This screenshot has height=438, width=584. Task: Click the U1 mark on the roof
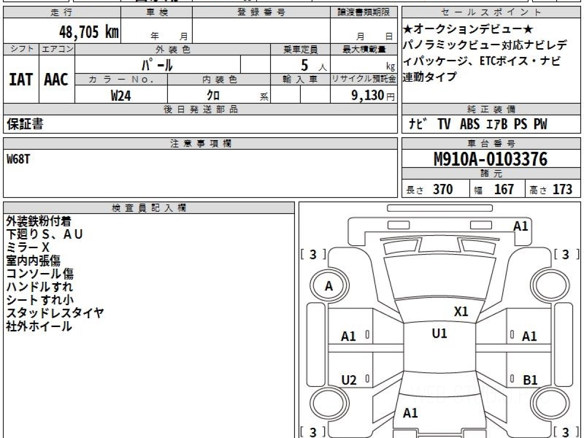439,333
